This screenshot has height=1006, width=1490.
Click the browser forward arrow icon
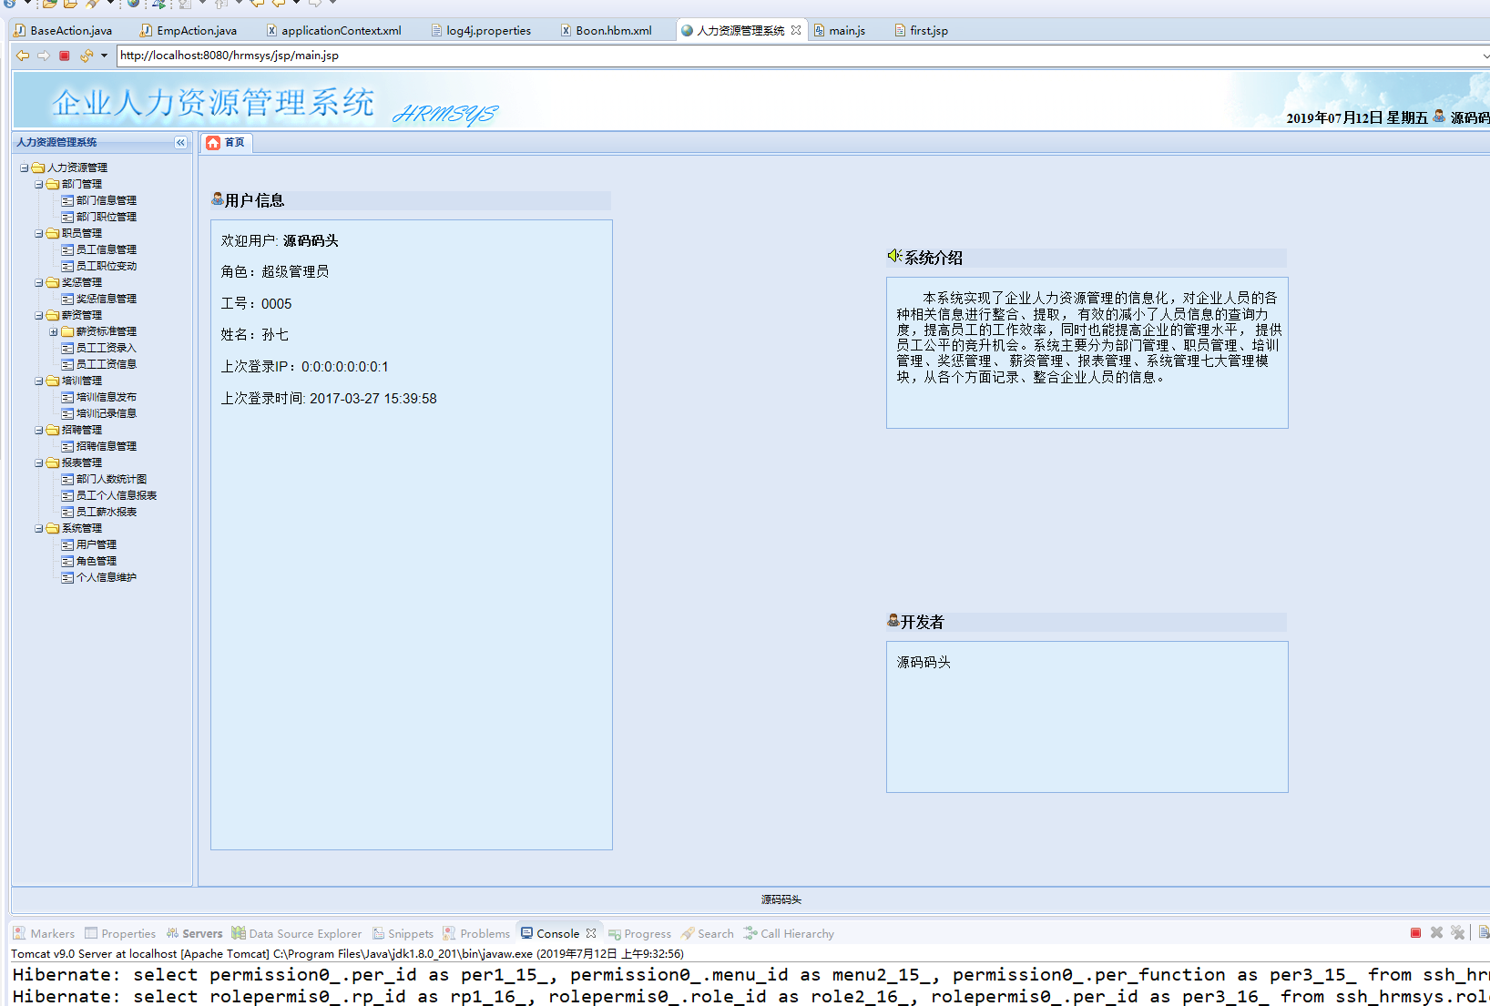pos(44,56)
